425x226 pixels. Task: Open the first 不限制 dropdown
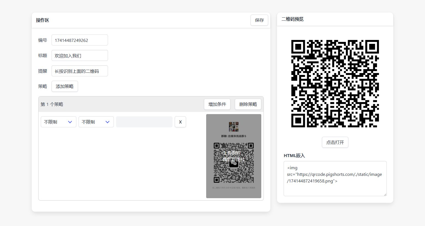tap(58, 122)
